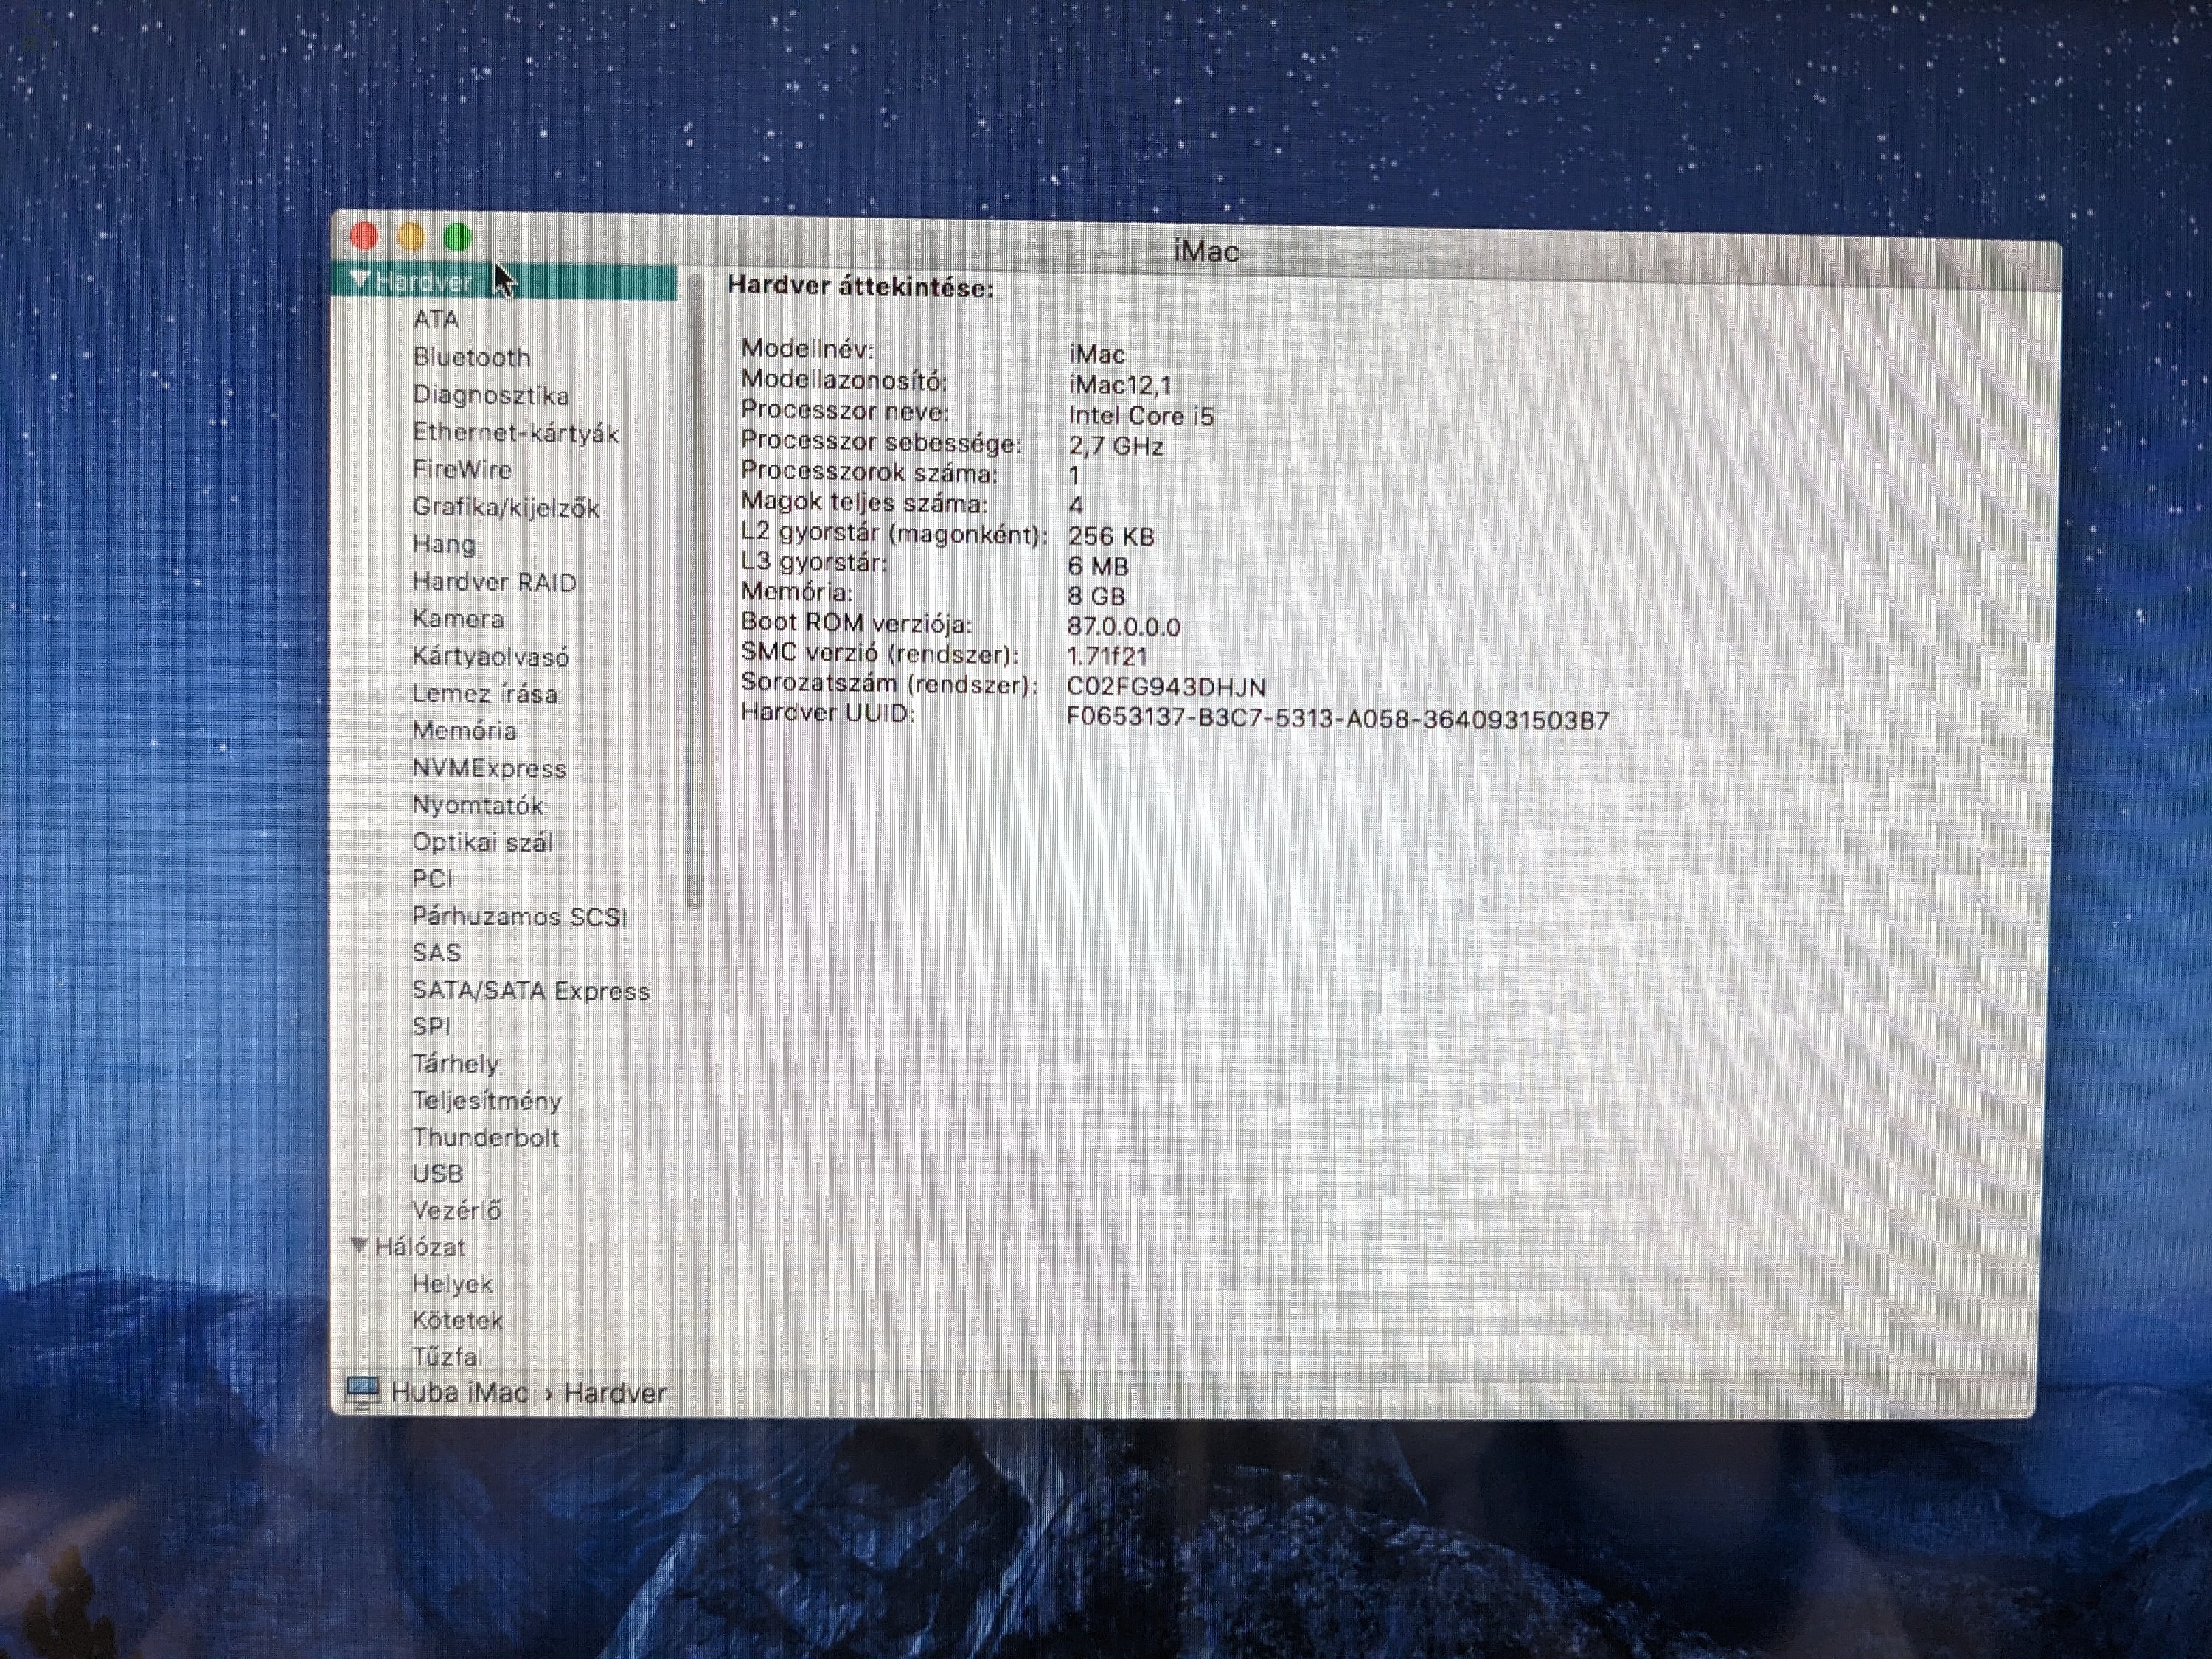Image resolution: width=2212 pixels, height=1659 pixels.
Task: Open the Optikai szál entry
Action: click(482, 842)
